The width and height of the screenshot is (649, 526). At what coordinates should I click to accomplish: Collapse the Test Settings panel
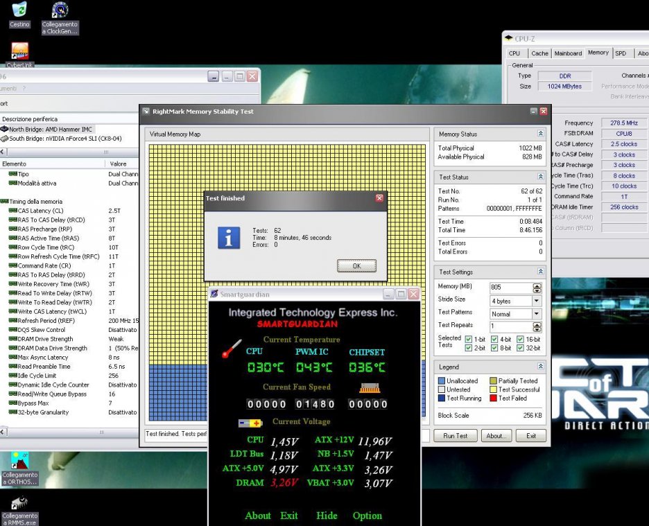(541, 272)
